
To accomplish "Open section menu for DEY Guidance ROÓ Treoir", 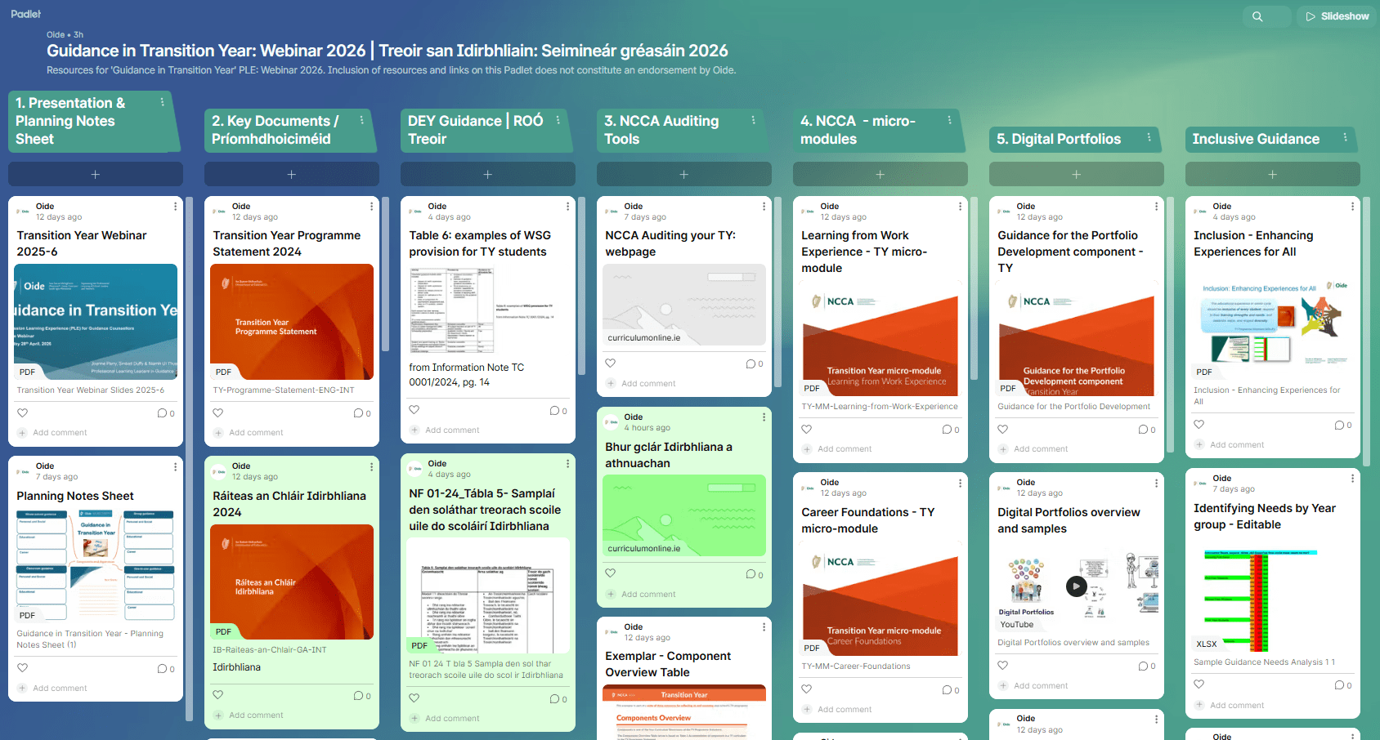I will (558, 120).
